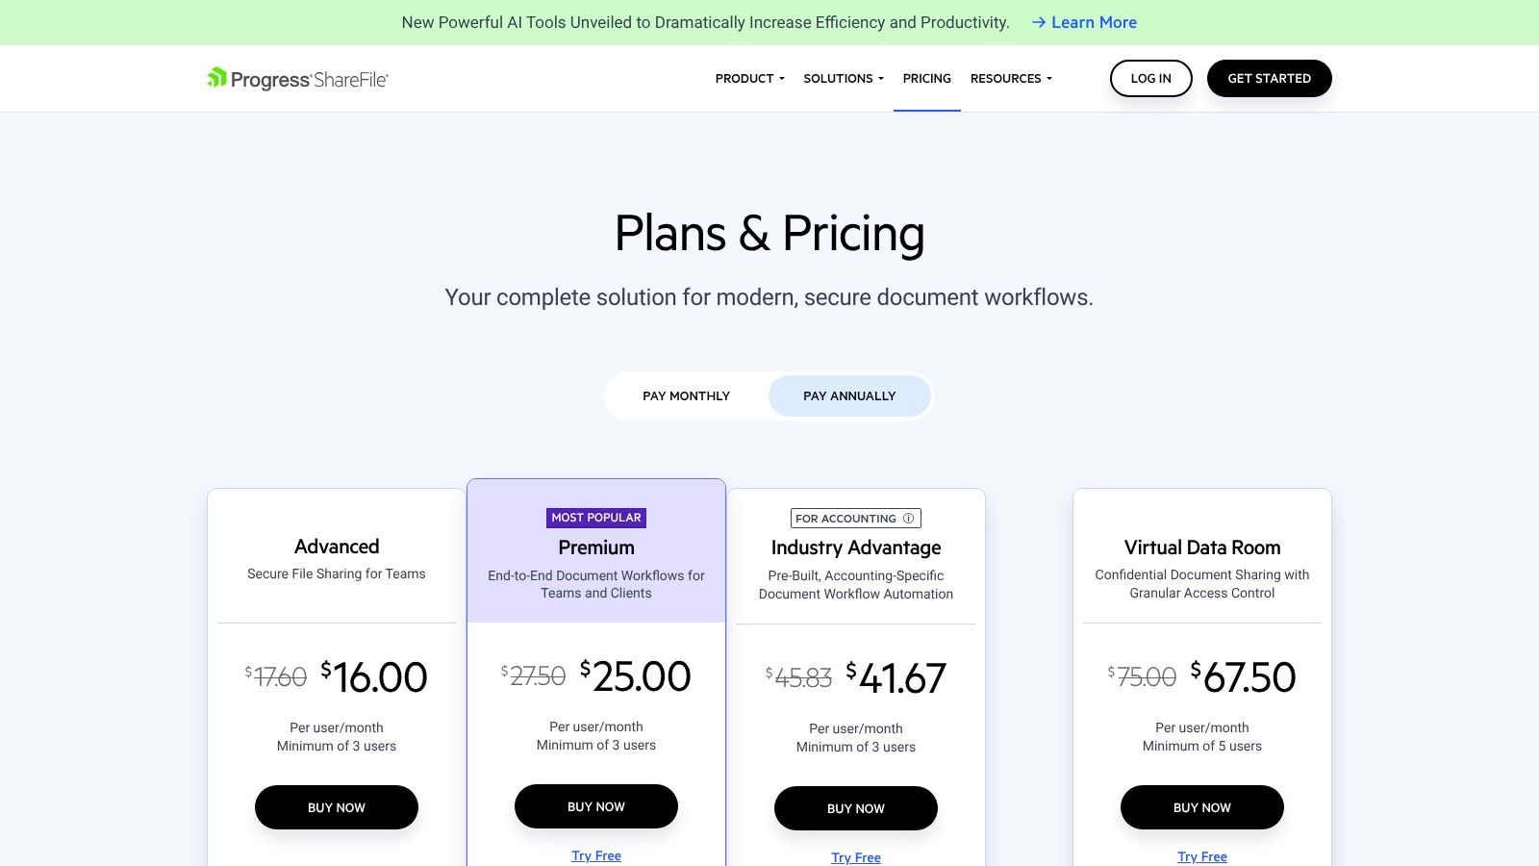Expand the Product dropdown menu
This screenshot has width=1539, height=866.
(749, 79)
